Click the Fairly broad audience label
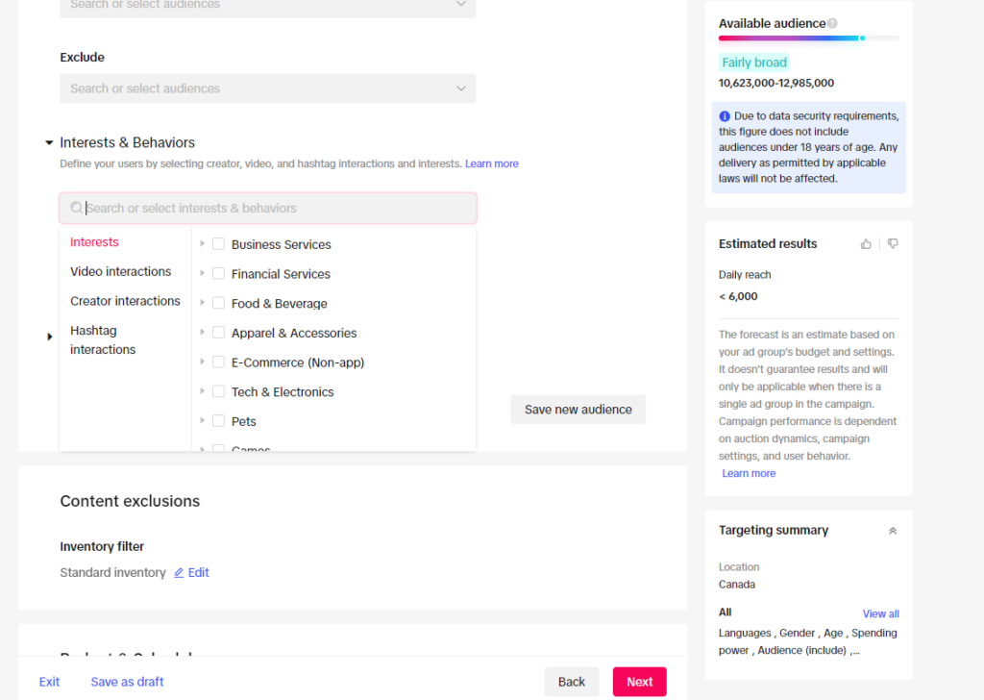 coord(753,62)
